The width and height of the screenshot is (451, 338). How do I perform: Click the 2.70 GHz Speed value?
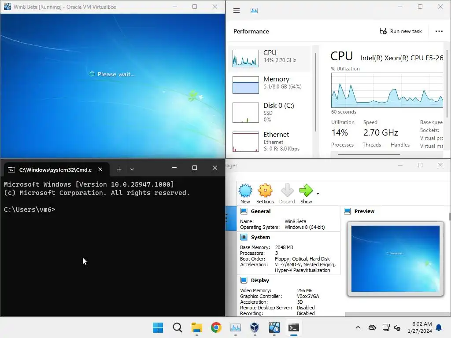(381, 132)
